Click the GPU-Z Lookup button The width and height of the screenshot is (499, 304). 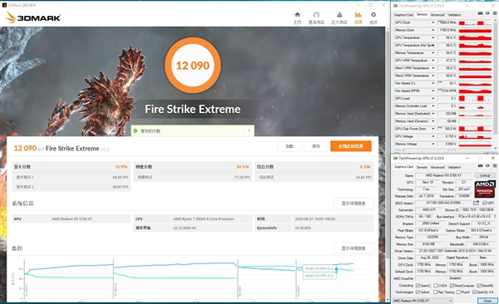pos(485,175)
